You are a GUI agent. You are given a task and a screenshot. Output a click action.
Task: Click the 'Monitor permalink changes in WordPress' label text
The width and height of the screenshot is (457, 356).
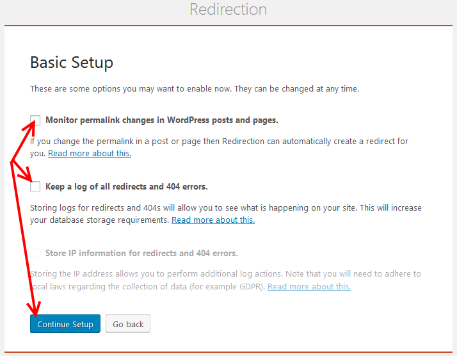point(162,120)
